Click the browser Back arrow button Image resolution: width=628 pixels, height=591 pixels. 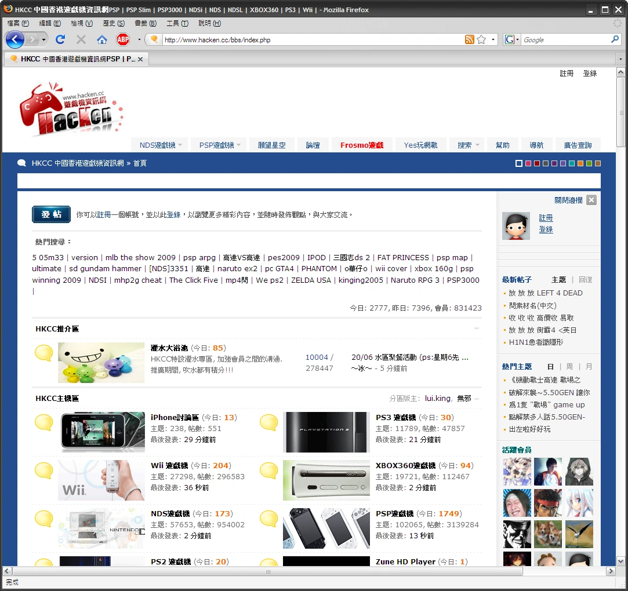coord(15,39)
